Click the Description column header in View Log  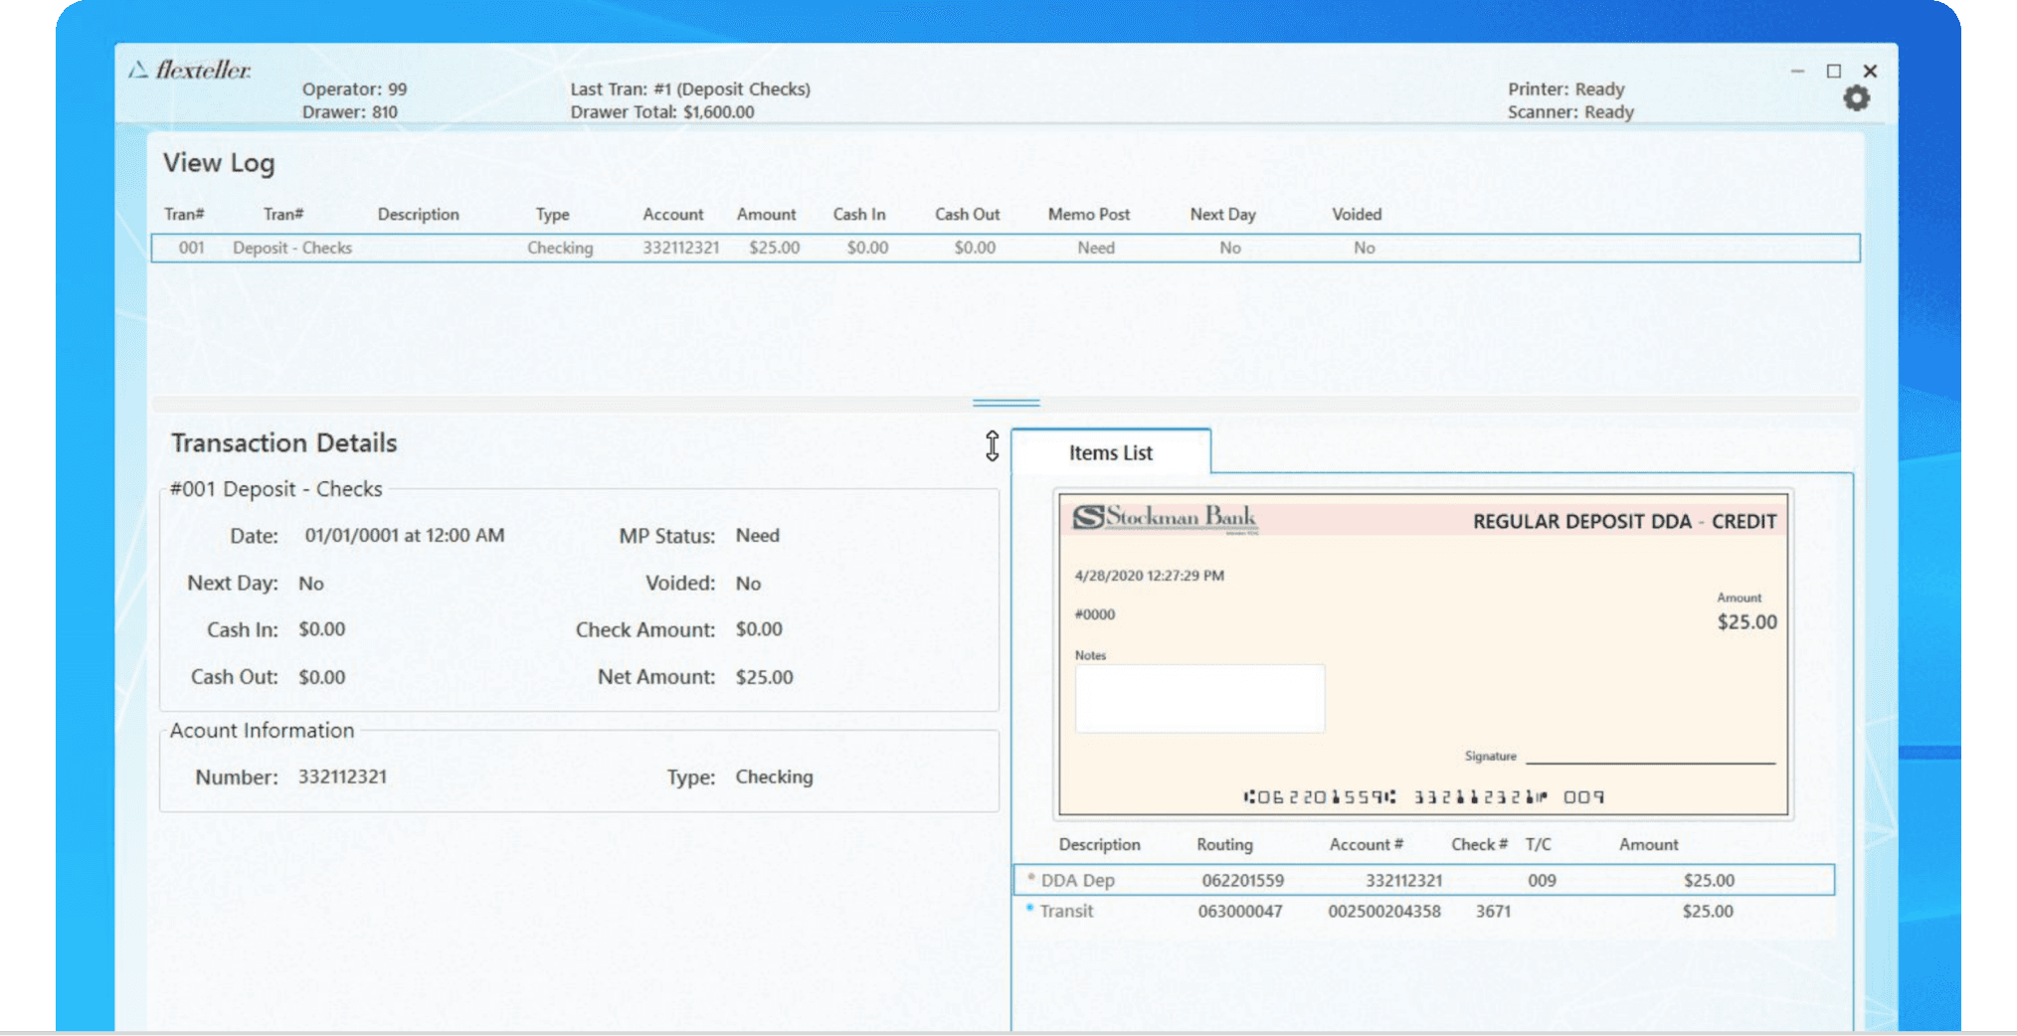click(x=418, y=214)
